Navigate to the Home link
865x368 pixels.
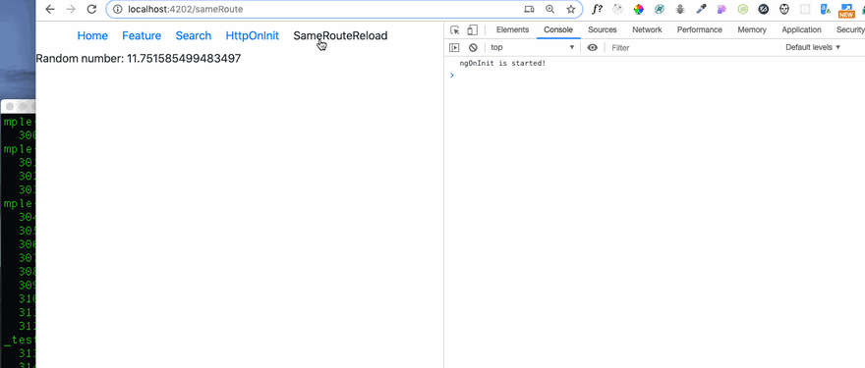pyautogui.click(x=92, y=35)
